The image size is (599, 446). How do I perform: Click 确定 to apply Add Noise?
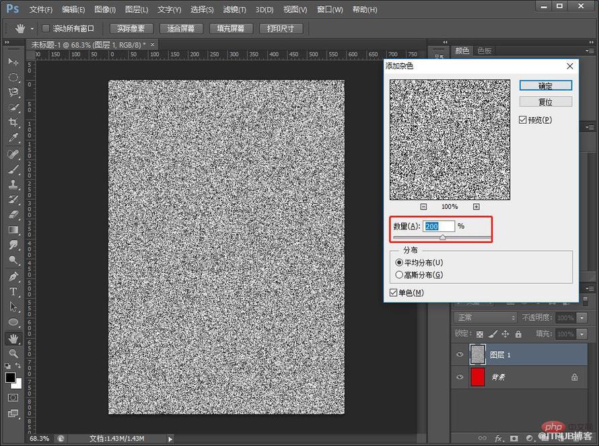546,85
